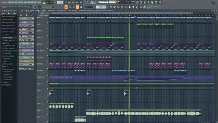The height and width of the screenshot is (123, 218).
Task: Select the Mute tool in the playlist toolbar
Action: pyautogui.click(x=33, y=11)
